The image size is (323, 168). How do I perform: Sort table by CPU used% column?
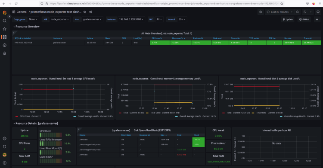[157, 38]
